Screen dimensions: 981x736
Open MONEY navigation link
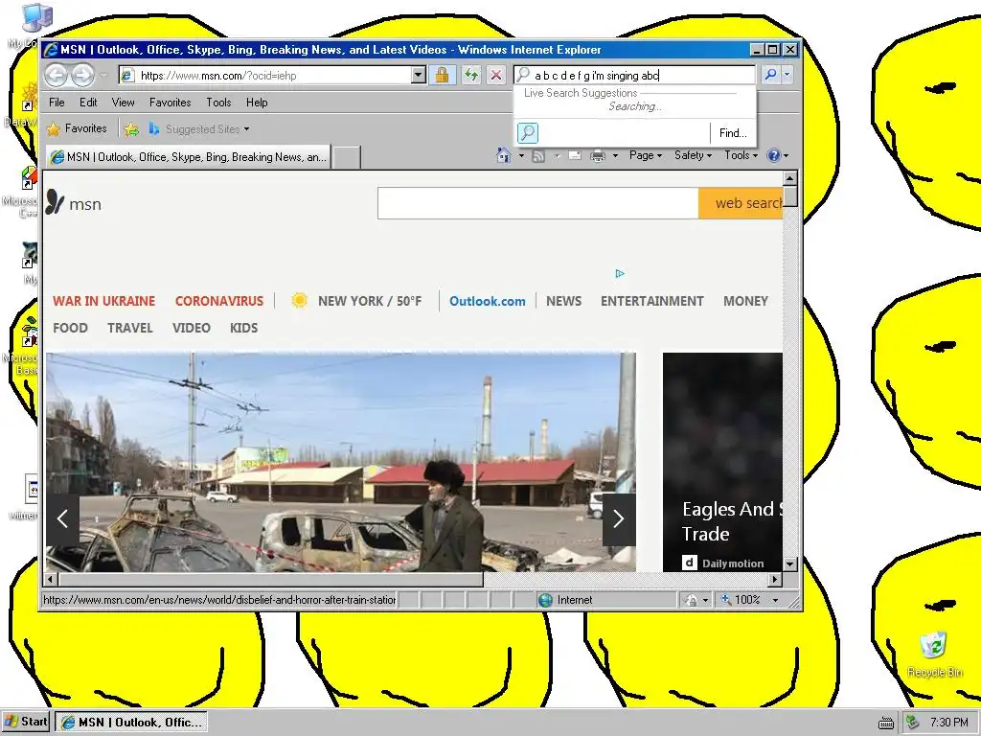(x=745, y=301)
